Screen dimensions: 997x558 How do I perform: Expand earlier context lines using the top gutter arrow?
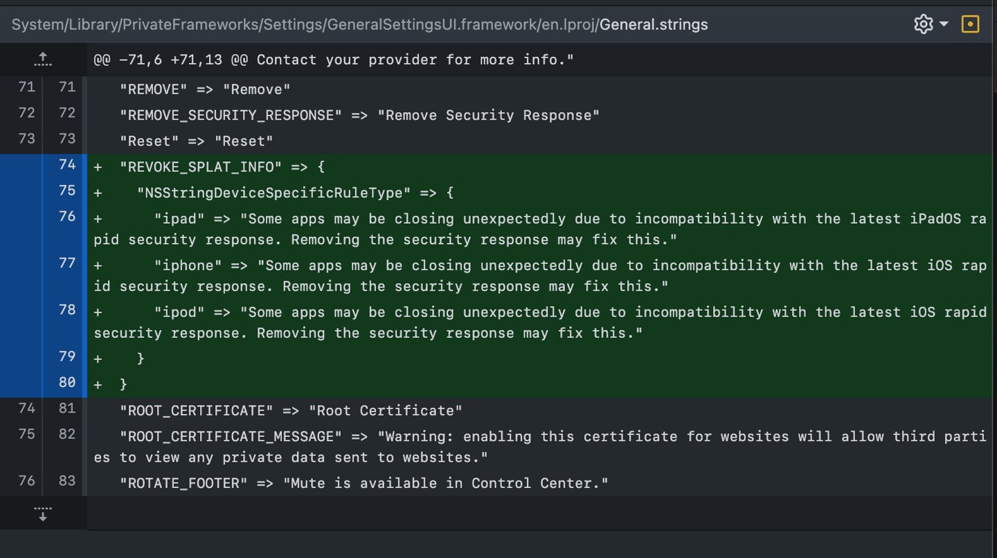coord(42,59)
